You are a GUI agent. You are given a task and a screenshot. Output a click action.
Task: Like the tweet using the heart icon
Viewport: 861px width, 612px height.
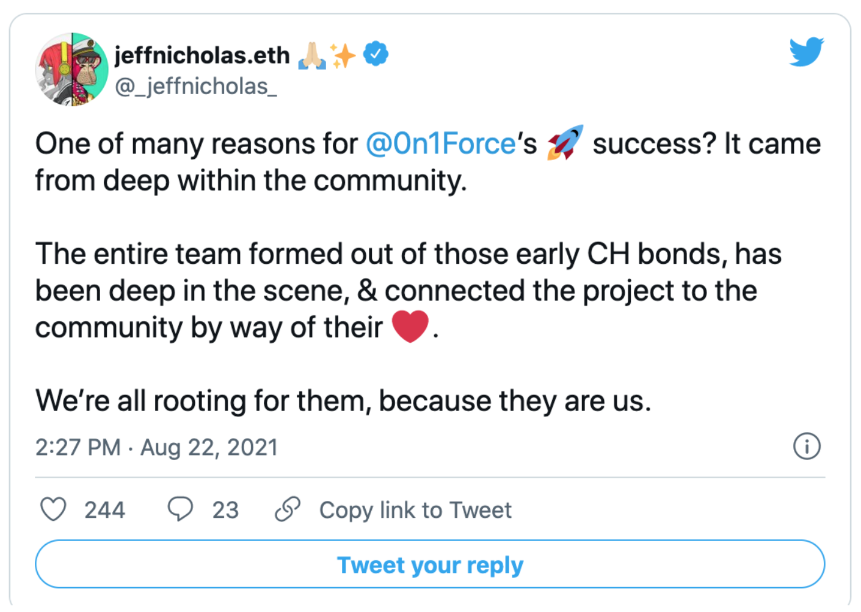pyautogui.click(x=54, y=509)
